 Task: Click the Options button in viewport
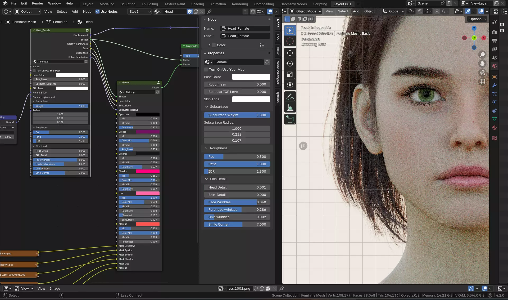[477, 19]
